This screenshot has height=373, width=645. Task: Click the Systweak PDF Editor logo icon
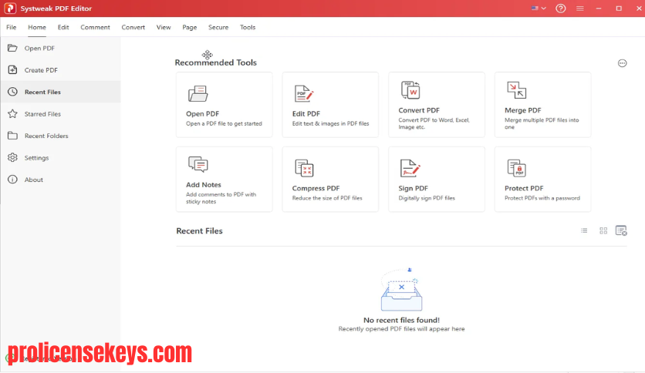10,8
